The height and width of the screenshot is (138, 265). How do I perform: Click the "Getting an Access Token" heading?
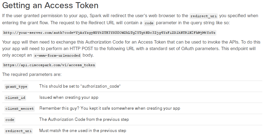[50, 6]
